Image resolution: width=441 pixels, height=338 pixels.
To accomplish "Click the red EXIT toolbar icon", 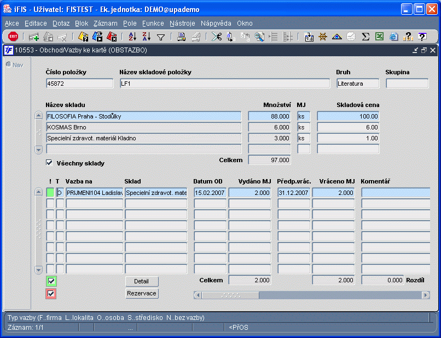I will point(13,37).
